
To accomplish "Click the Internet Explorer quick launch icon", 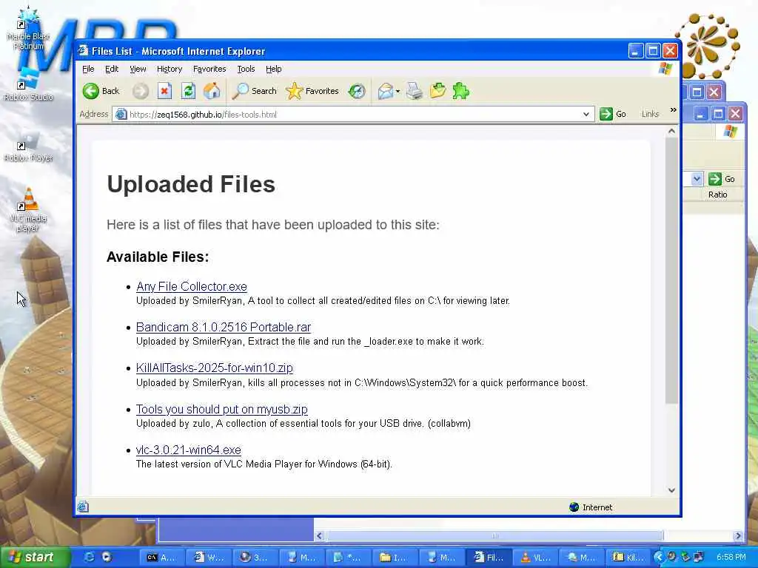I will (90, 557).
